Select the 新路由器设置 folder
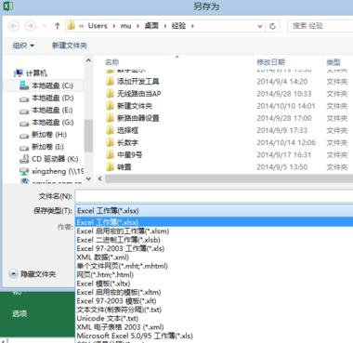The height and width of the screenshot is (343, 353). point(138,118)
